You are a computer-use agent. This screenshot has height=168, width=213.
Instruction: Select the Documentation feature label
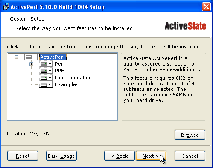coord(73,78)
